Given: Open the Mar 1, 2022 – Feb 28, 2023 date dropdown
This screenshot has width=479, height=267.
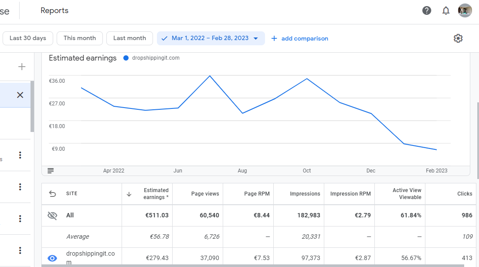Looking at the screenshot, I should (x=211, y=38).
